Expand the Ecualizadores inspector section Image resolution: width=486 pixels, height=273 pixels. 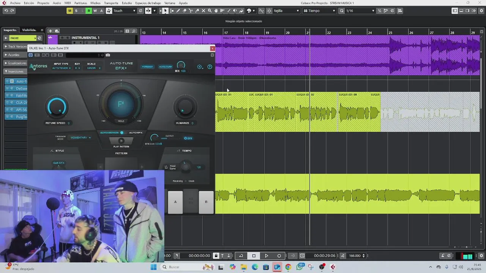15,63
